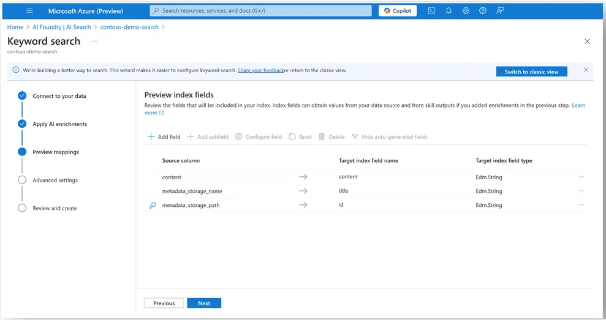Click the Connect to your data checkmark circle
606x320 pixels.
[22, 95]
